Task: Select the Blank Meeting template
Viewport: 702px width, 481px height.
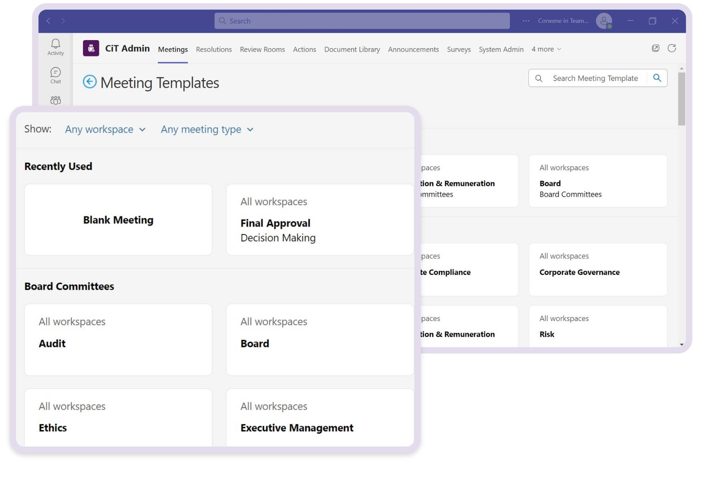Action: 118,220
